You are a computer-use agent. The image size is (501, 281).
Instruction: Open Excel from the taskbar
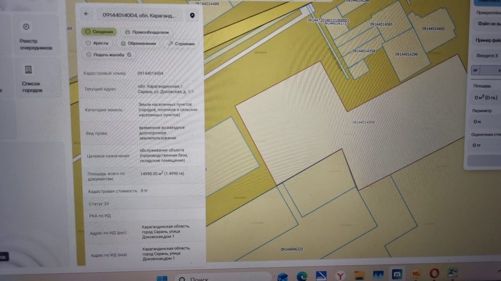(452, 272)
